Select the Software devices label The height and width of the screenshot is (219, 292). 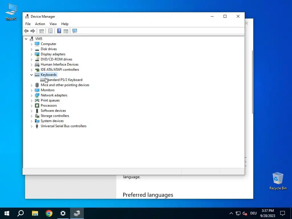[x=53, y=111]
